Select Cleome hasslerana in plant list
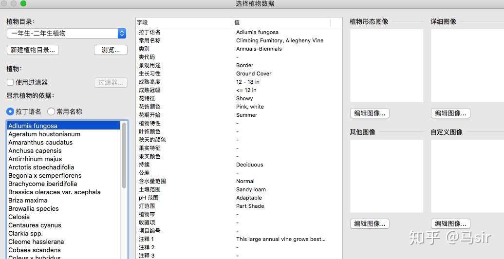Viewport: 504px width, 259px height. (64, 241)
